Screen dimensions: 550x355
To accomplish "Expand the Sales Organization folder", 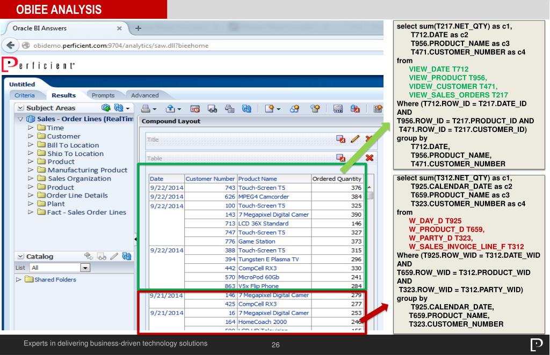I will point(31,178).
